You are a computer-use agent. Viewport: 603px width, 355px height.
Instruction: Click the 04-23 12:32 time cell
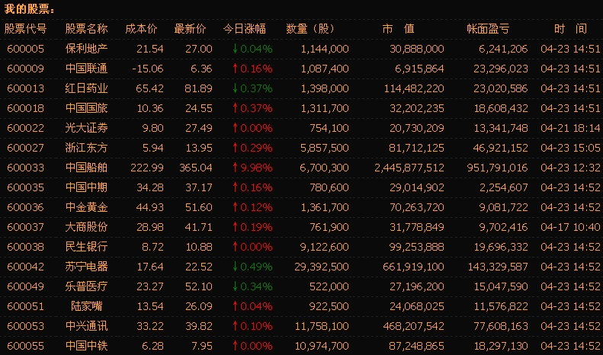570,168
